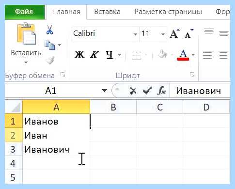Select column C header
The width and height of the screenshot is (235, 189).
160,107
